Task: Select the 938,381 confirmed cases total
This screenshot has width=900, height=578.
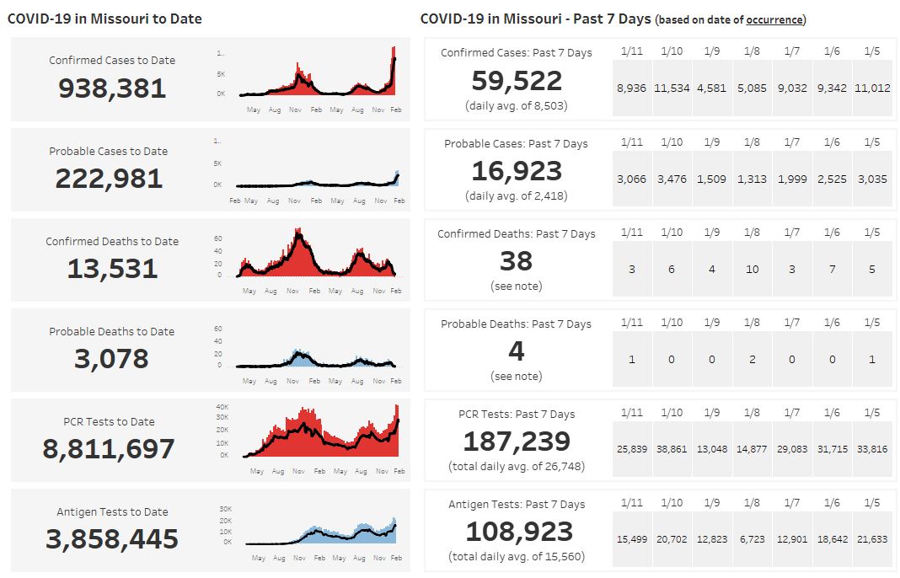Action: 112,88
